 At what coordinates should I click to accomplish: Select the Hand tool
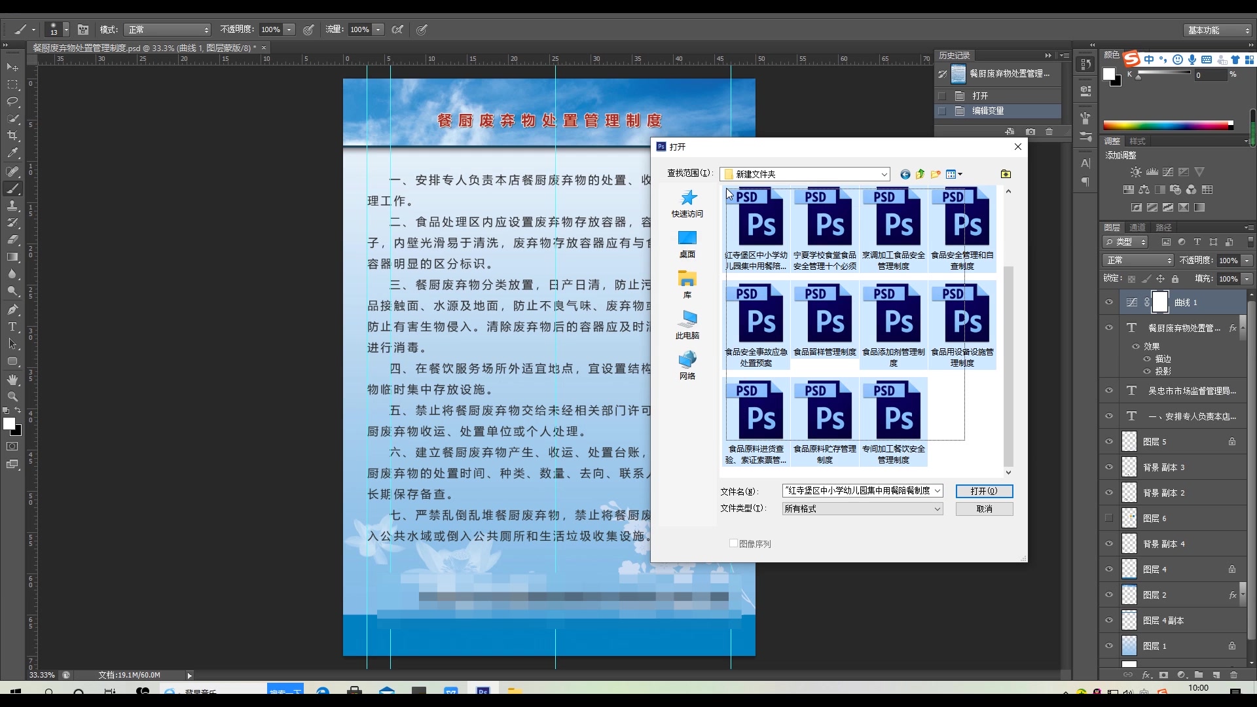pos(12,380)
